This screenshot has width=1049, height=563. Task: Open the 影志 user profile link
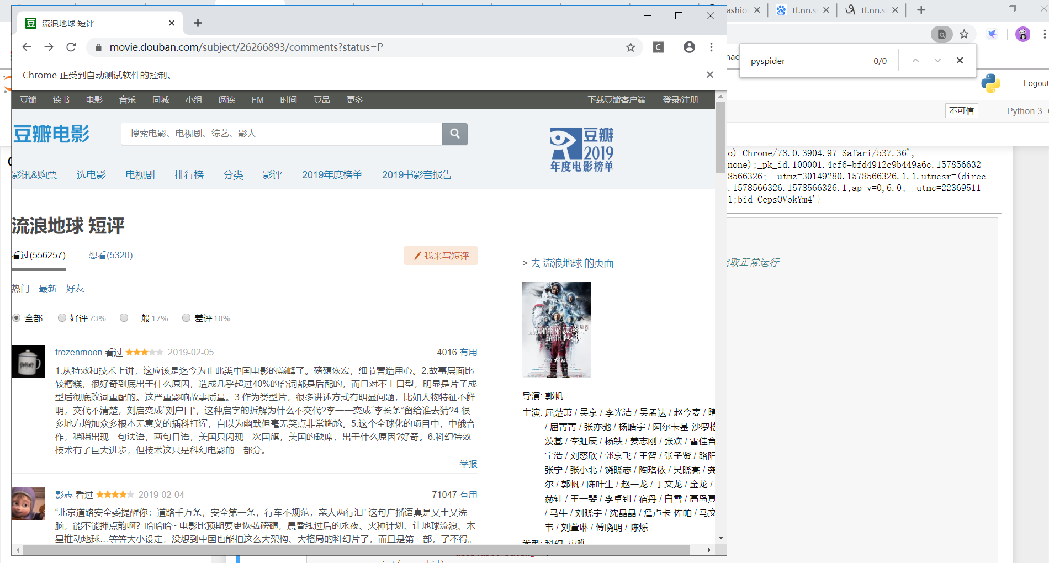(x=64, y=495)
